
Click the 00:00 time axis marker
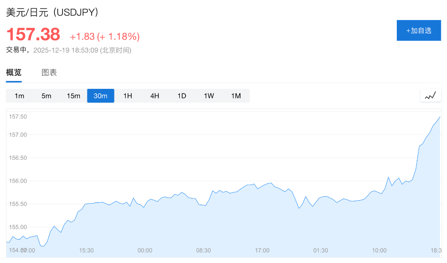145,250
